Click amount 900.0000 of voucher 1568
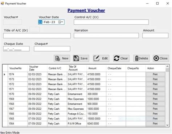Screen dimensions: 172x134 (97, 104)
